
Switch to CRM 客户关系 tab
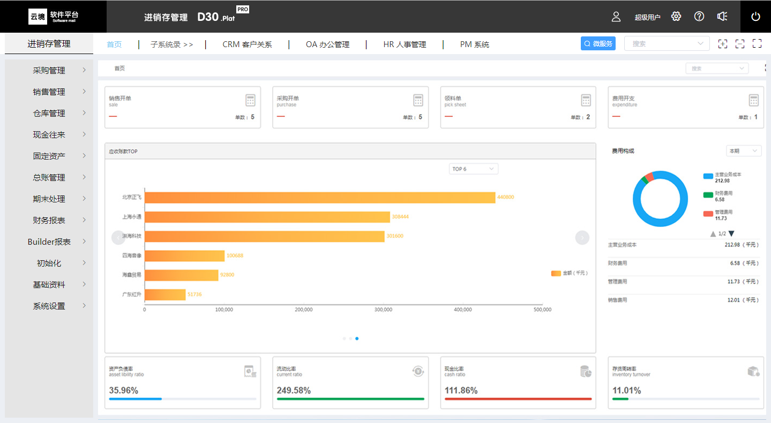247,44
